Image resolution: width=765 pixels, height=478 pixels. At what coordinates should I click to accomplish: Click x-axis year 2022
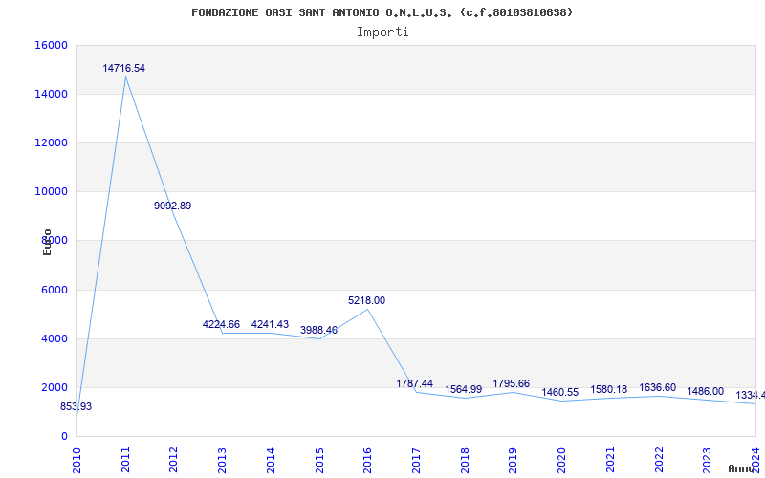pyautogui.click(x=659, y=460)
